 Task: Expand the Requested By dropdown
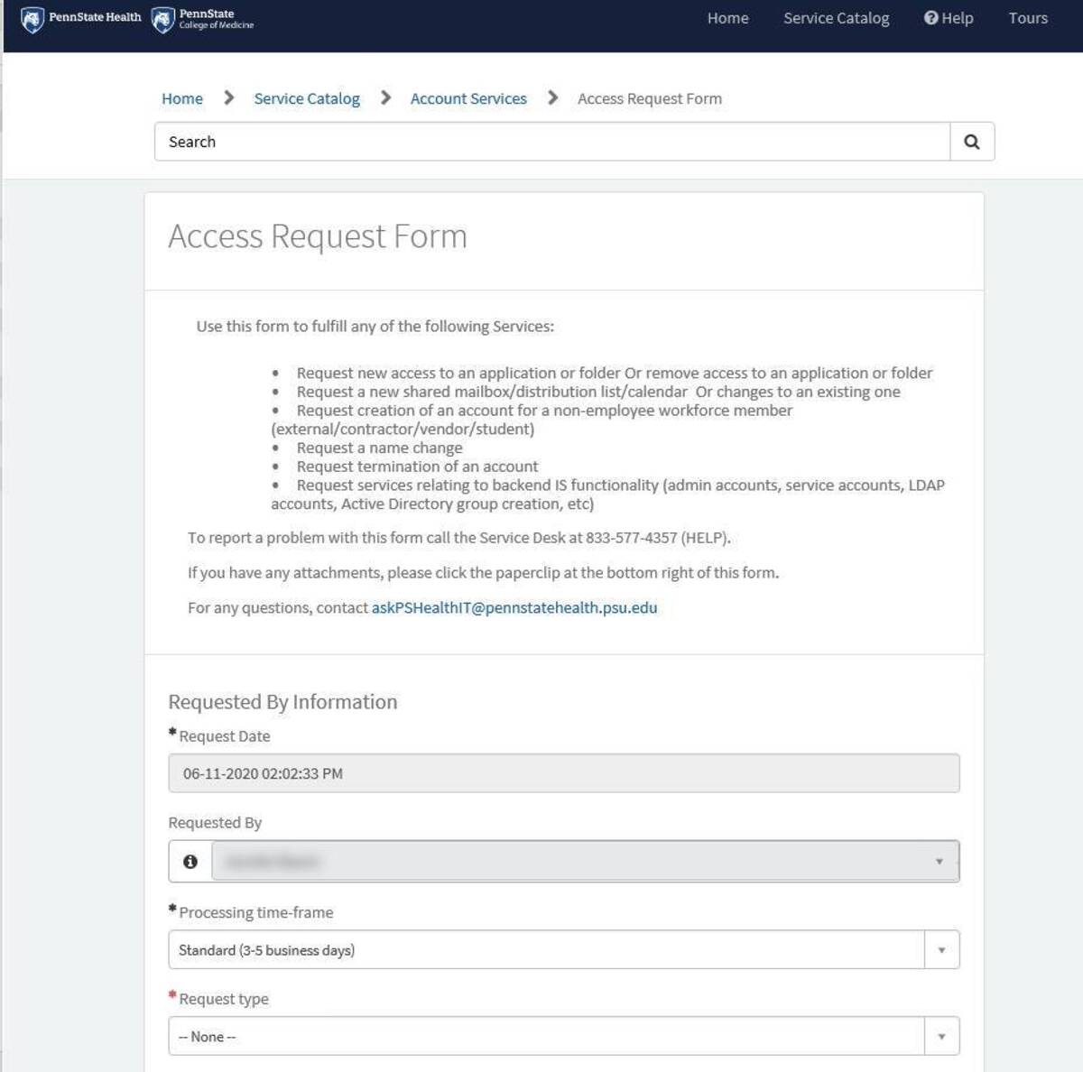pyautogui.click(x=939, y=862)
